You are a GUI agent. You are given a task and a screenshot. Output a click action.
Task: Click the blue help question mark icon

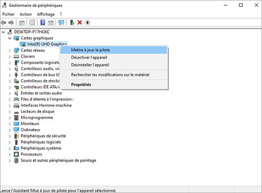coord(43,23)
